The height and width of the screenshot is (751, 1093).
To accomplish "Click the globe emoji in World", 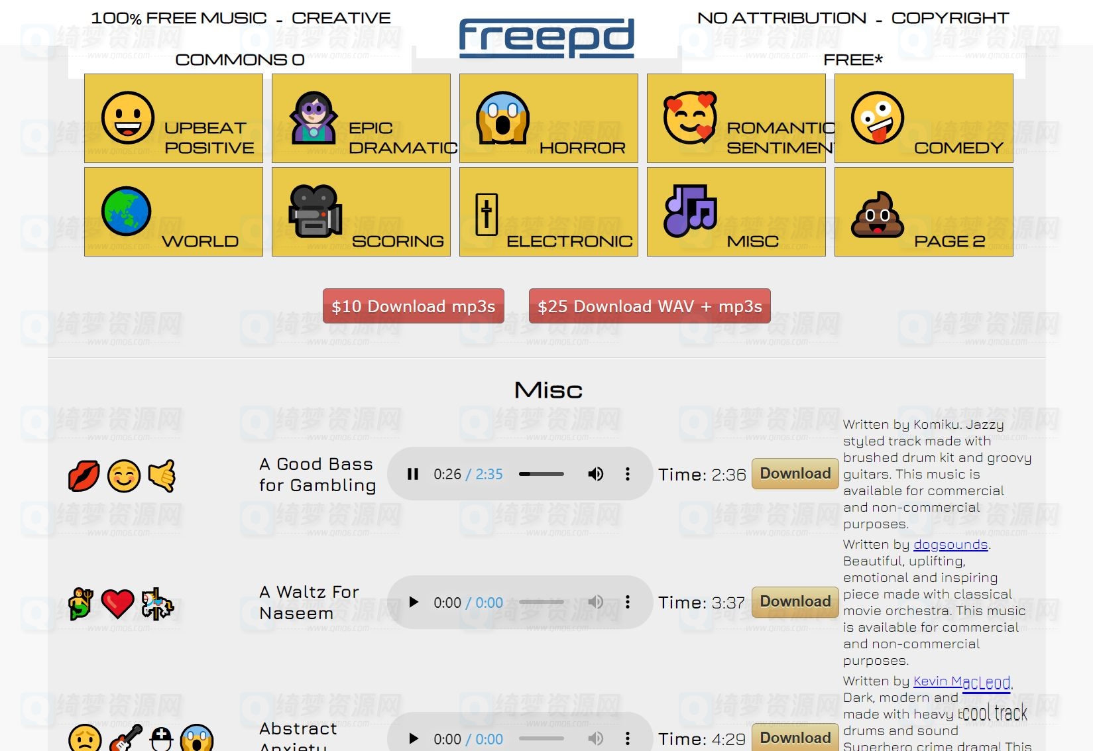I will point(126,211).
